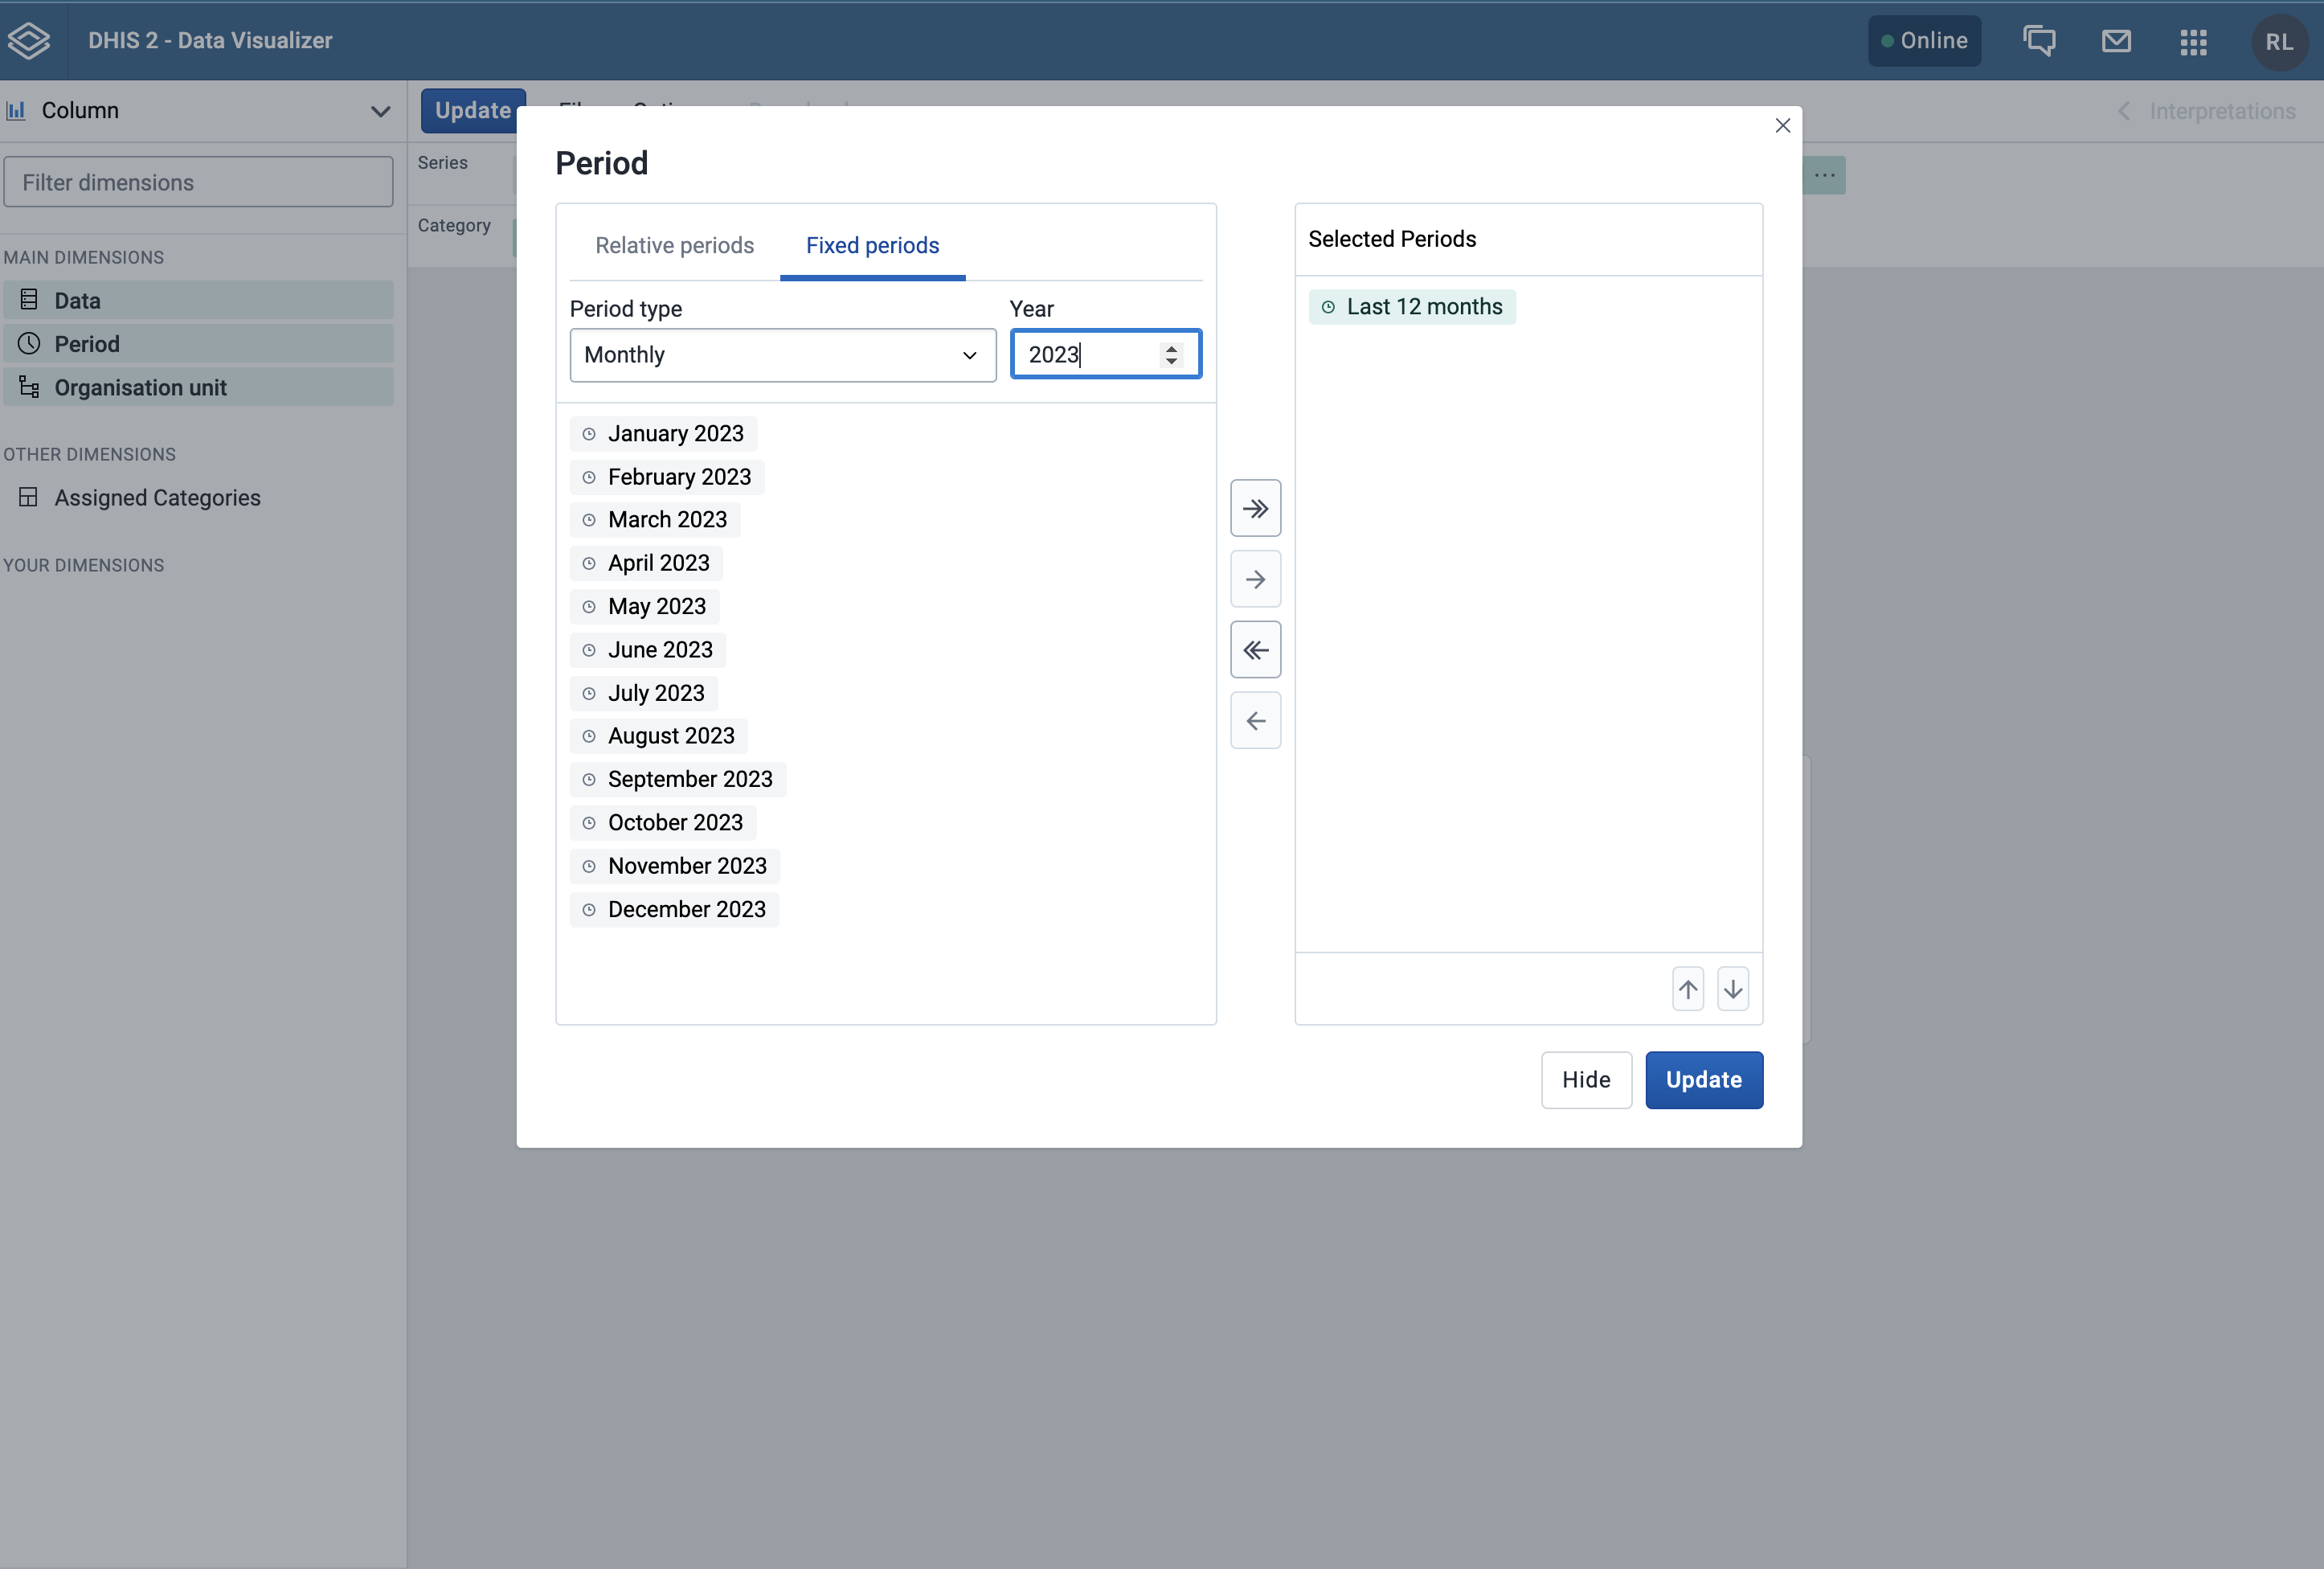Open the Period type Monthly dropdown
Viewport: 2324px width, 1569px height.
(x=783, y=355)
